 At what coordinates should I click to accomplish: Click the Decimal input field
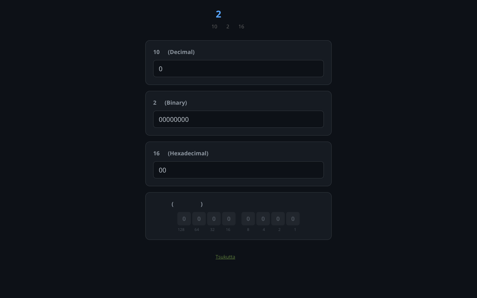click(238, 69)
